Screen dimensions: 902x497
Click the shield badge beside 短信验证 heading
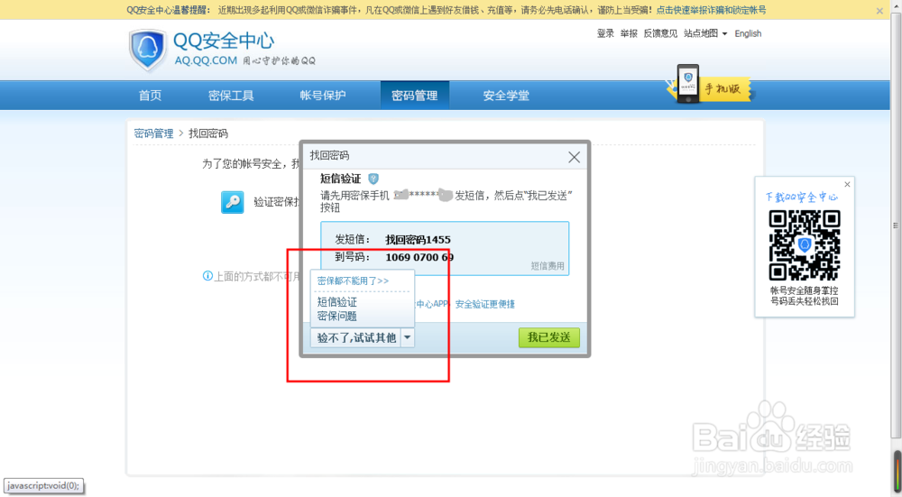tap(373, 179)
